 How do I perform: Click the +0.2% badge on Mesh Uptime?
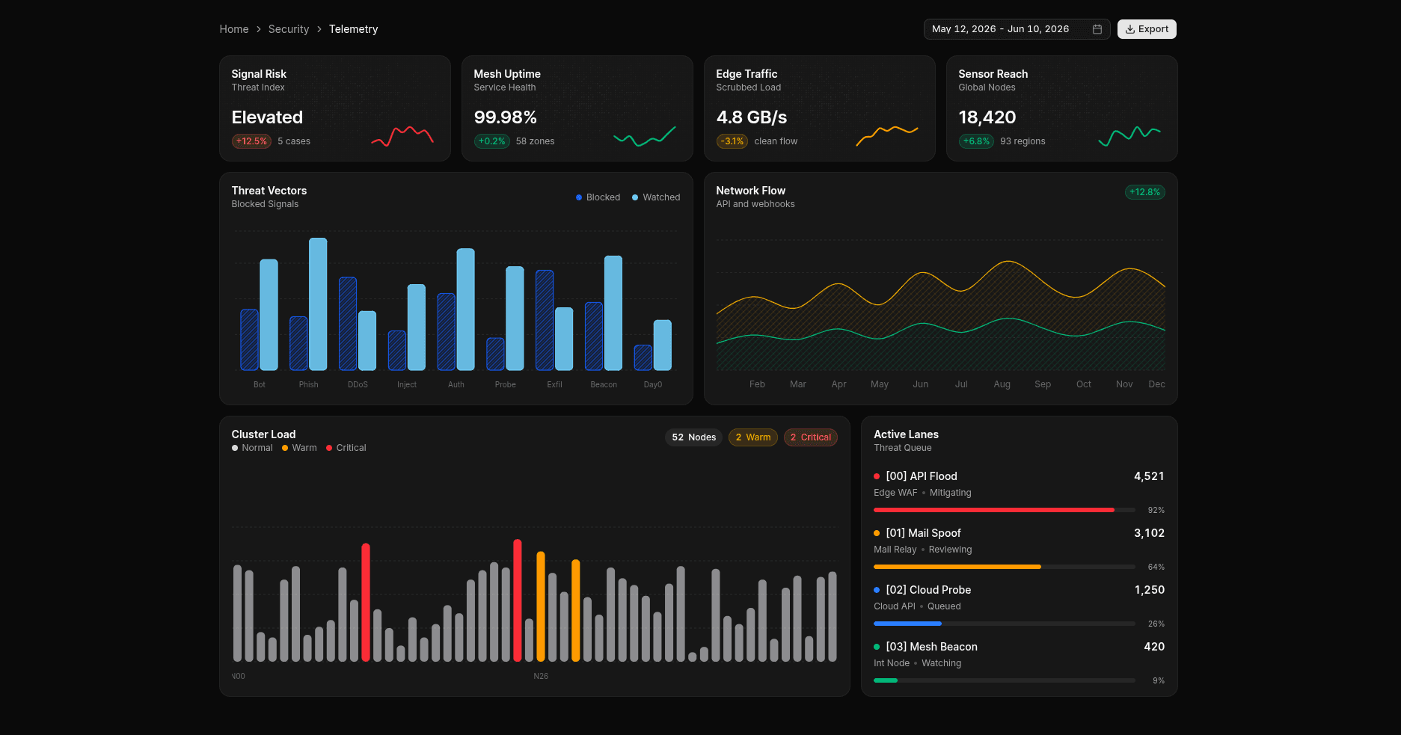[x=491, y=141]
